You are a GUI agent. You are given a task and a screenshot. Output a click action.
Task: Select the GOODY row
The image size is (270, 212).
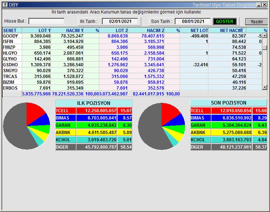click(132, 36)
